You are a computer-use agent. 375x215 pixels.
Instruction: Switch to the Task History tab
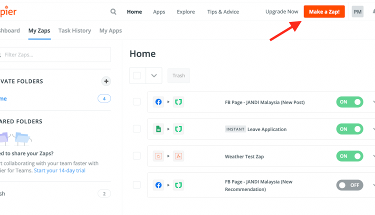click(x=74, y=30)
